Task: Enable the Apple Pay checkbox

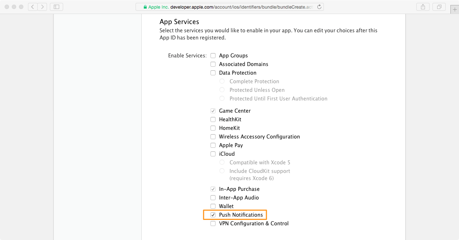Action: pos(213,145)
